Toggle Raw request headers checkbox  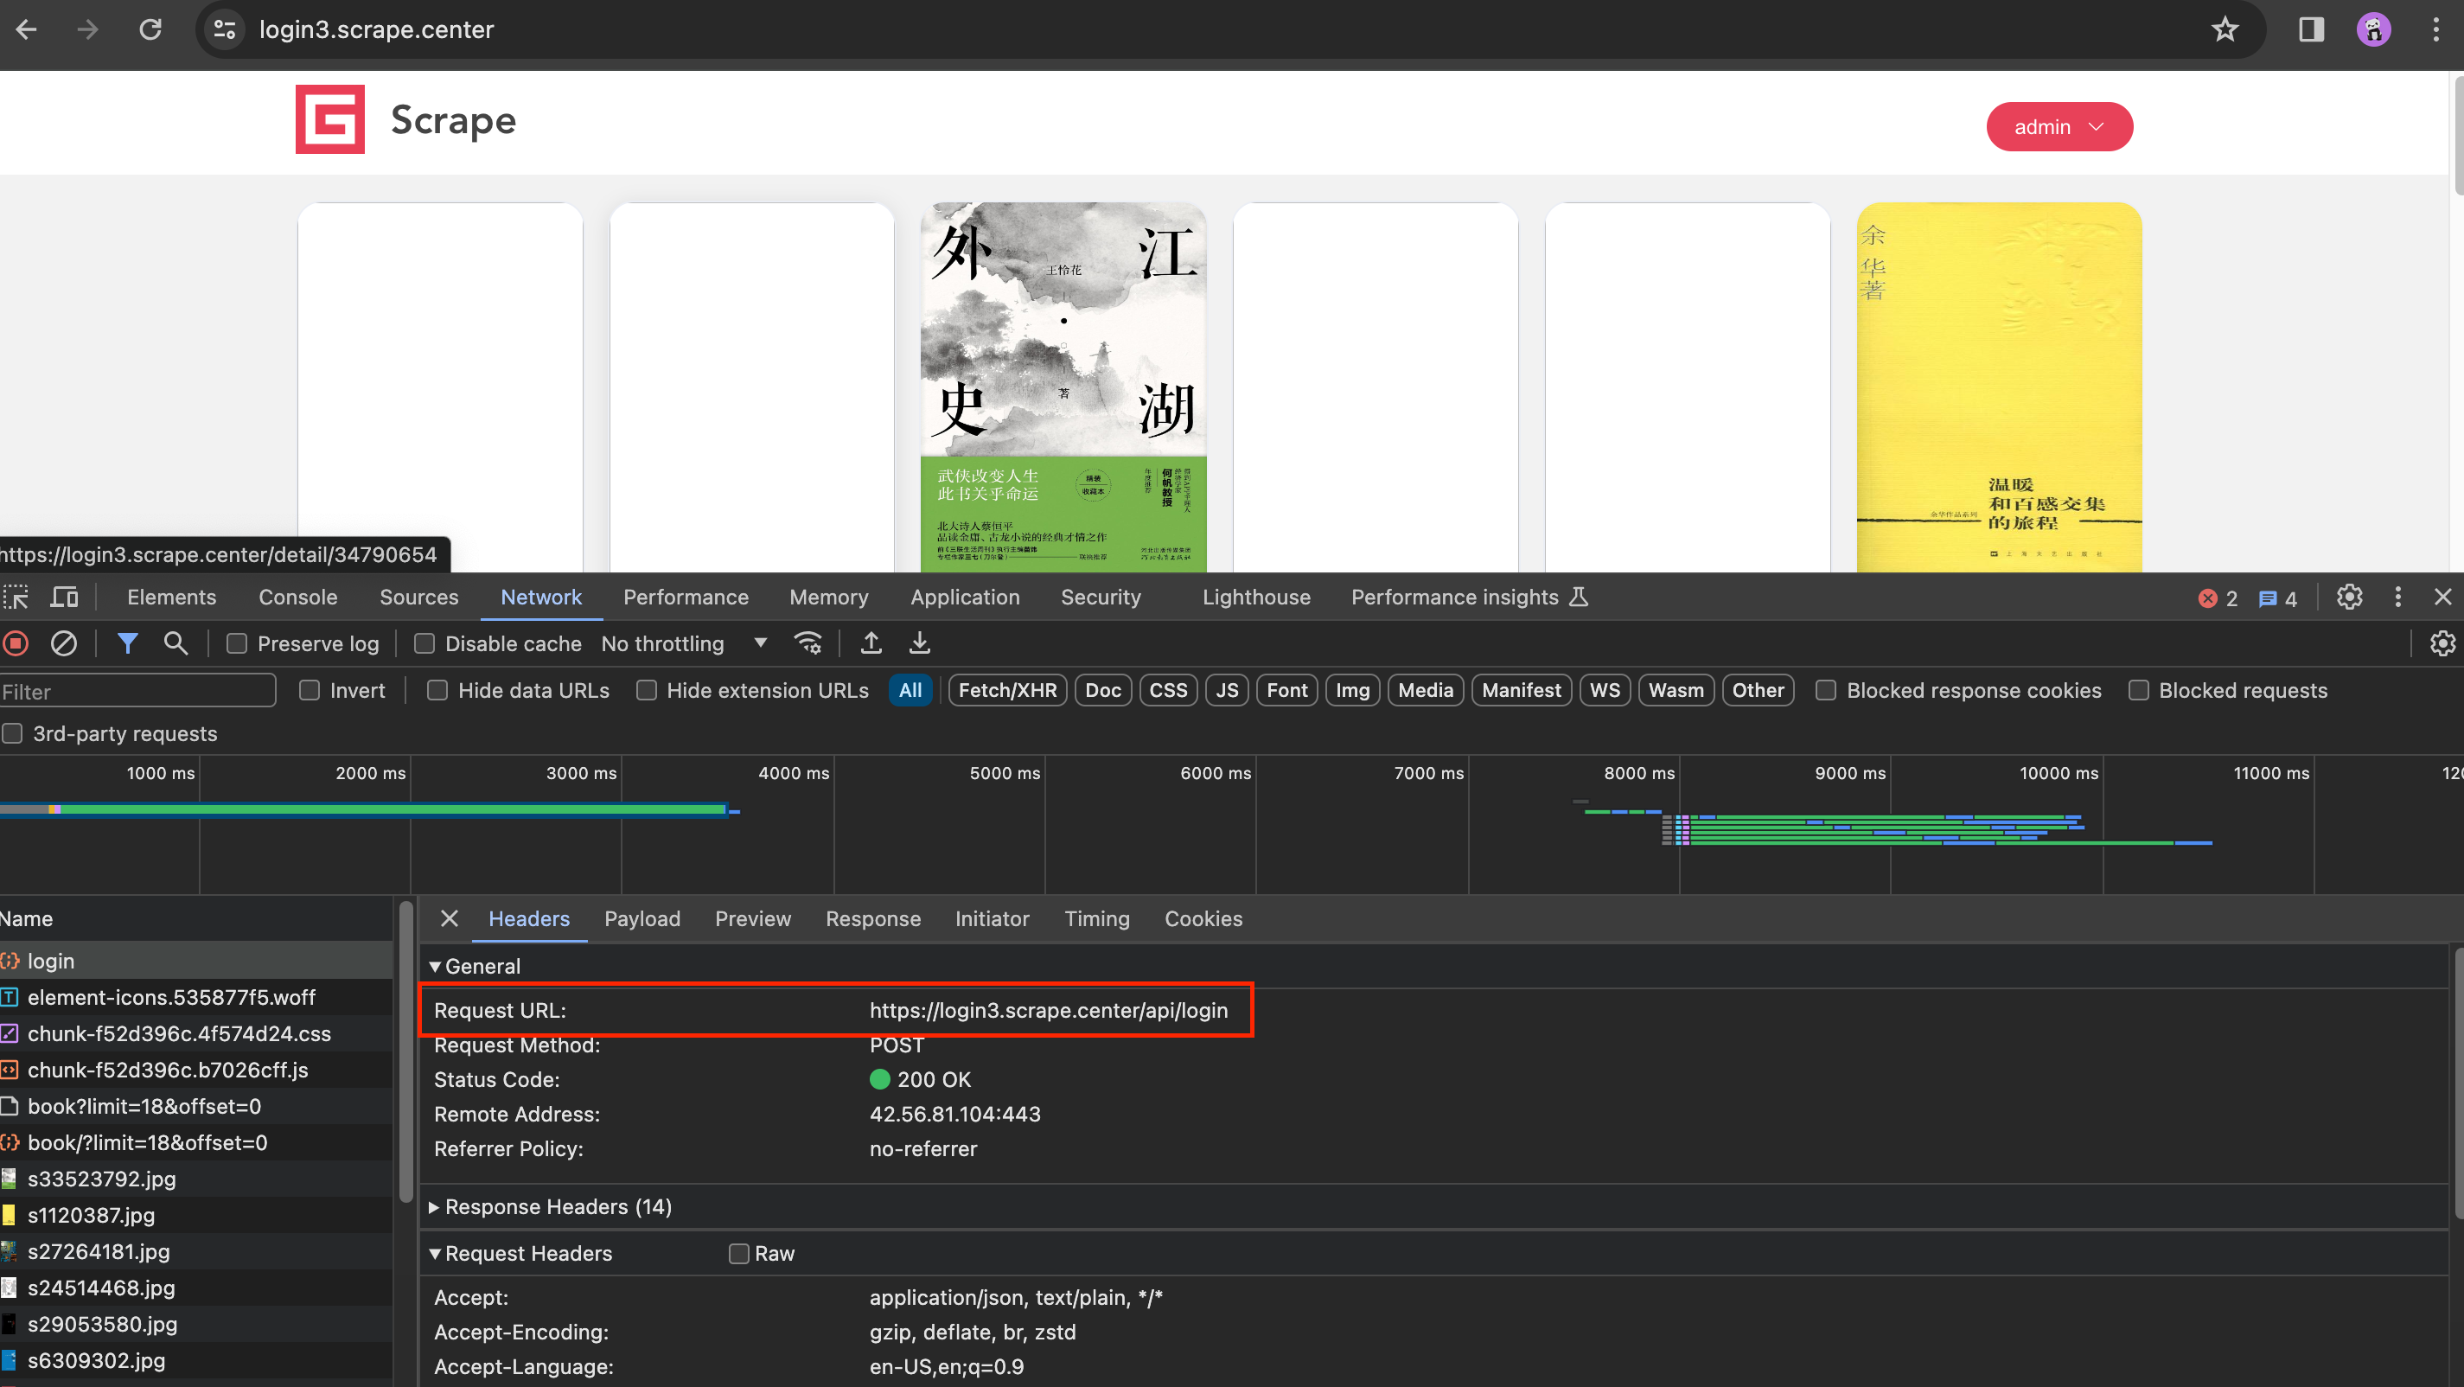738,1253
